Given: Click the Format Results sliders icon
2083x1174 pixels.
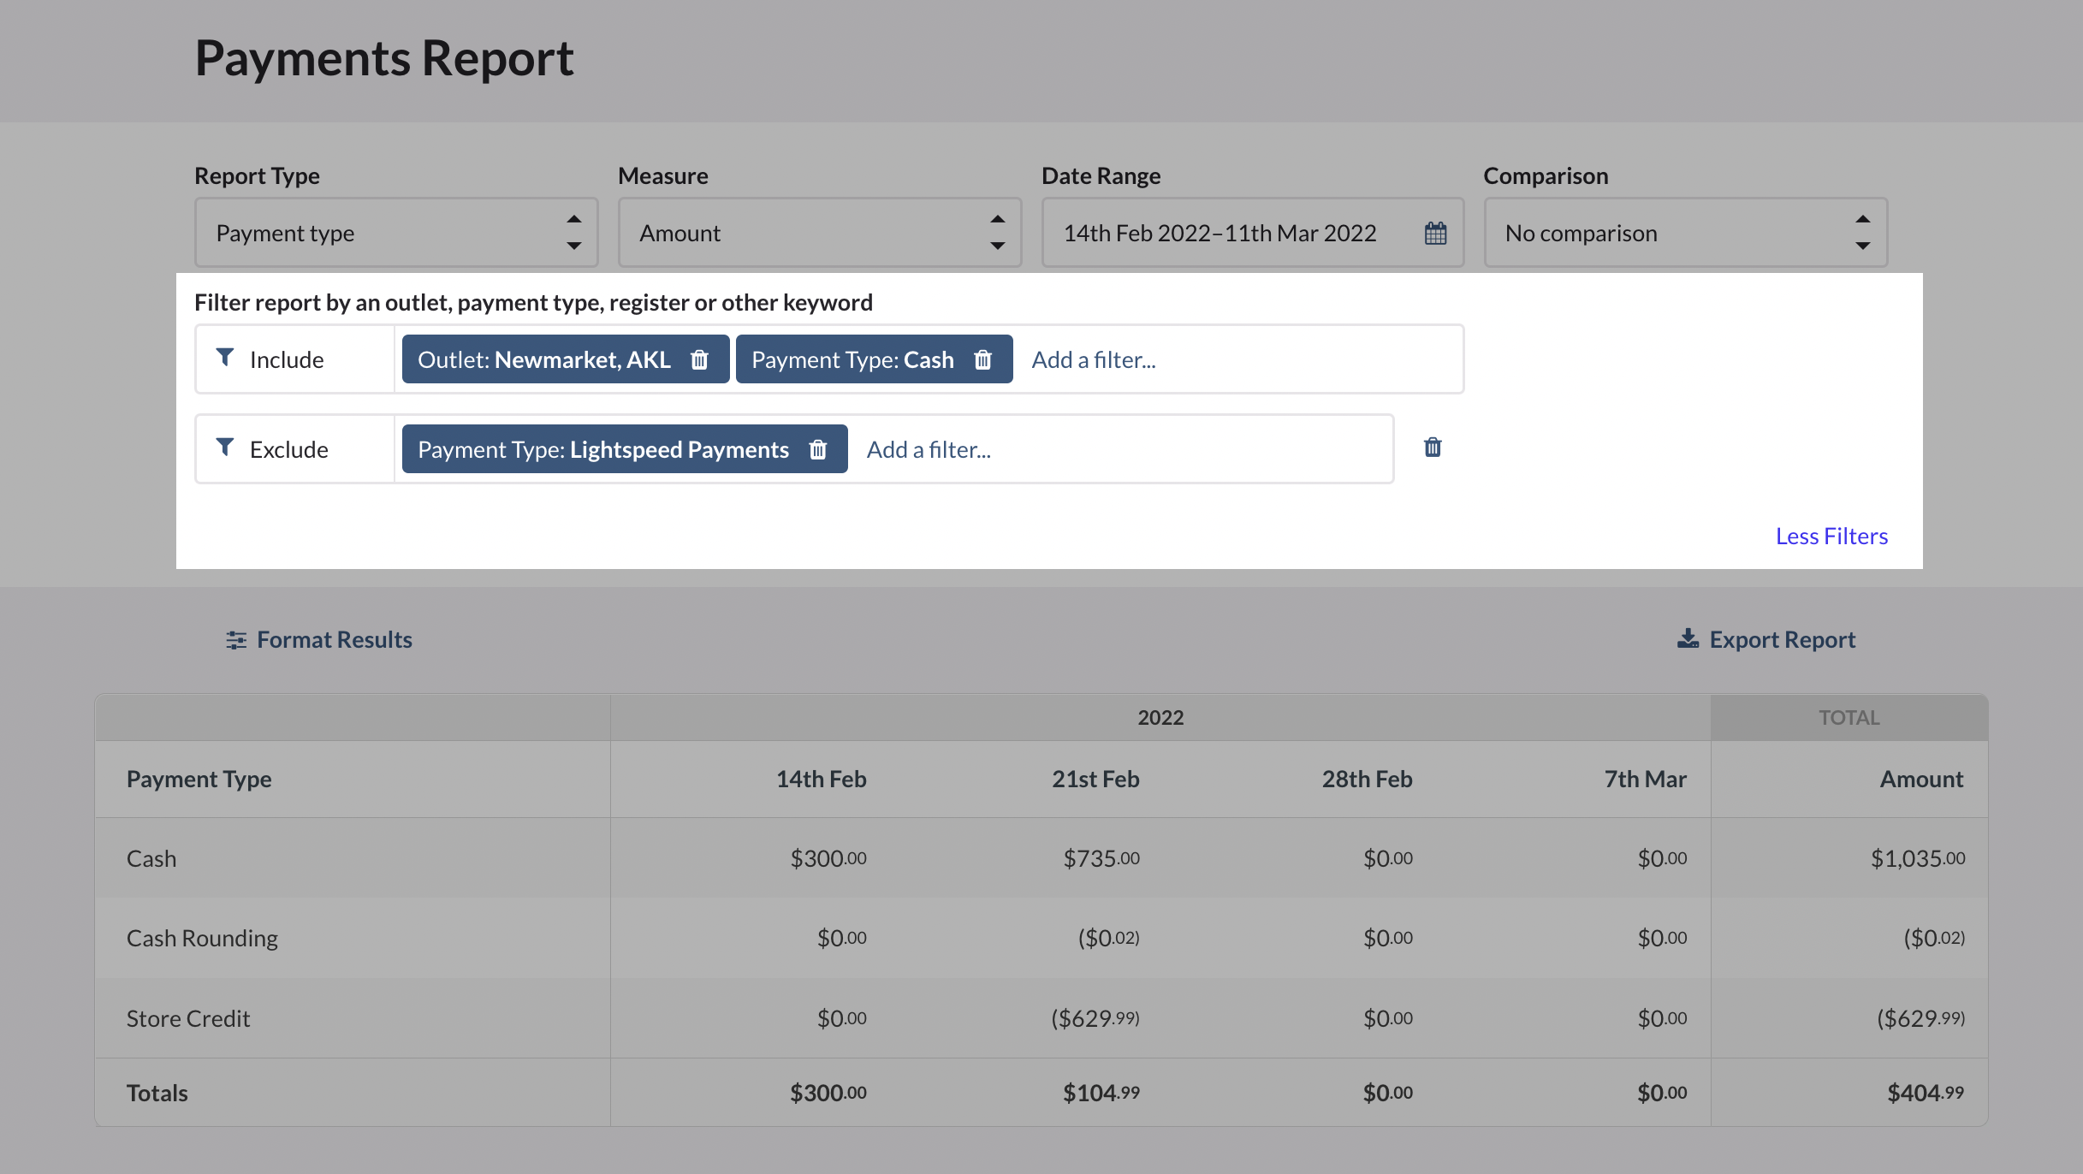Looking at the screenshot, I should tap(236, 640).
